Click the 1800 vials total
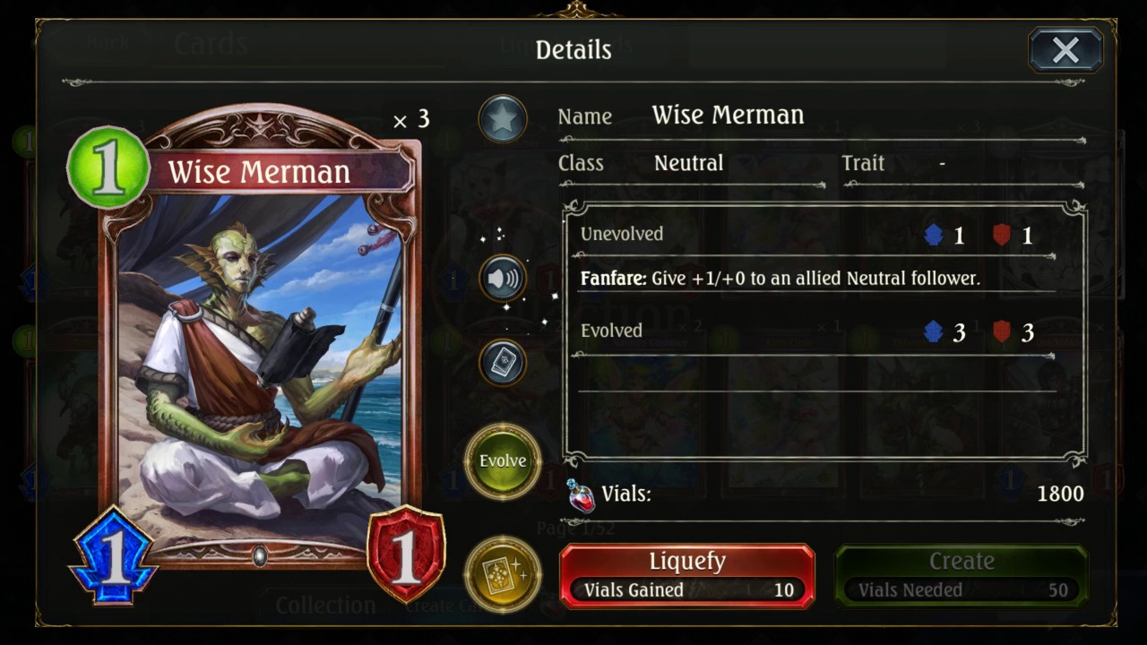Screen dimensions: 1147x645 (x=1060, y=494)
